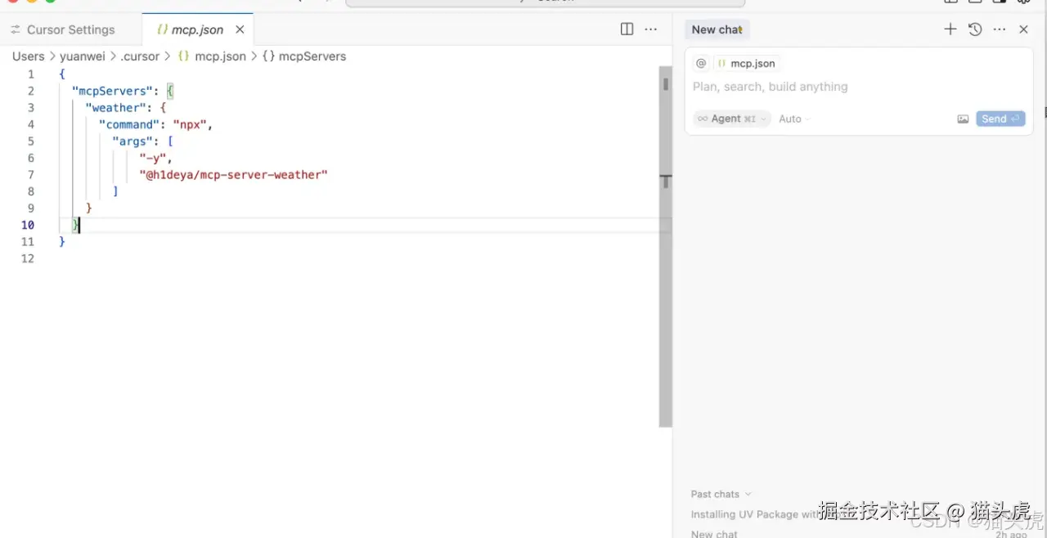Open chat panel more options
Screen dimensions: 1047x538
point(1000,29)
